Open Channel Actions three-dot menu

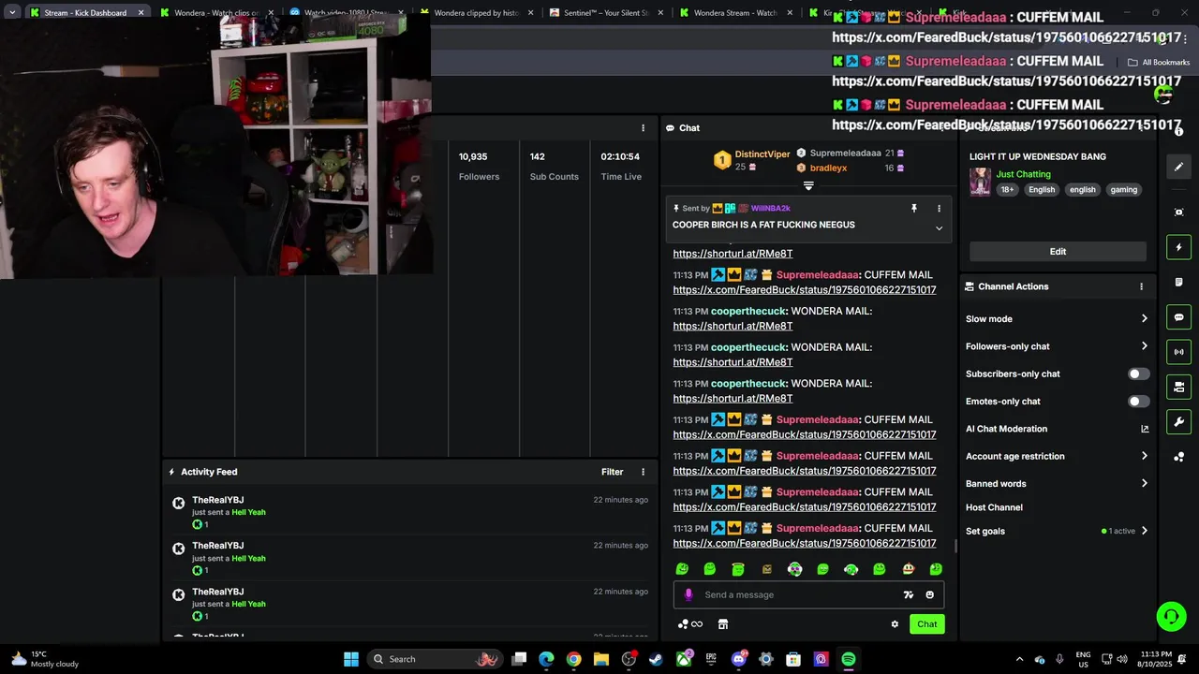pyautogui.click(x=1141, y=286)
